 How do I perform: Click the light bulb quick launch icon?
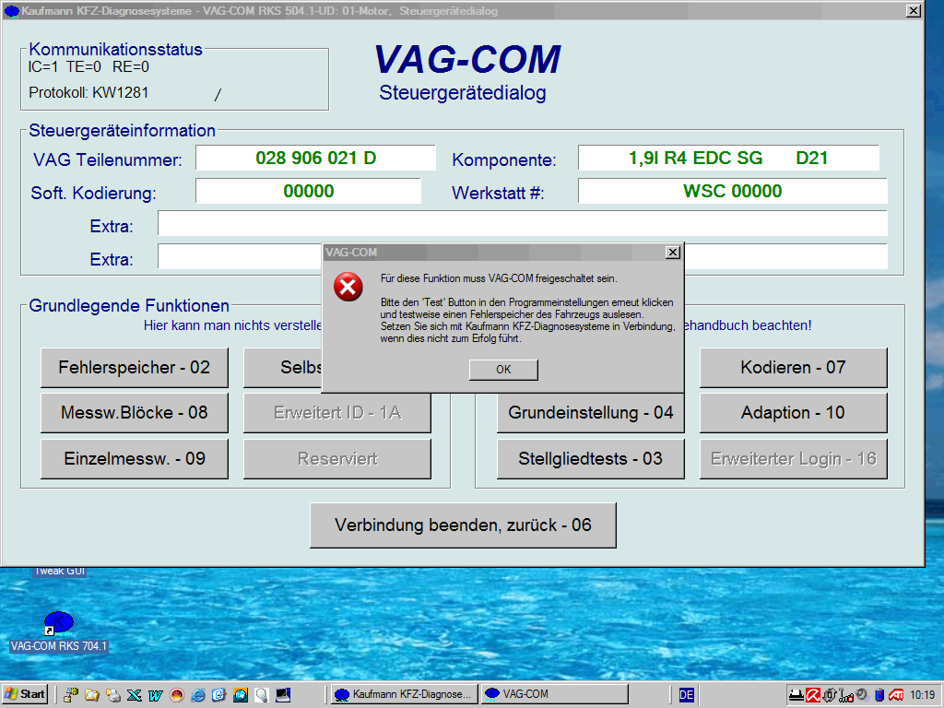click(x=261, y=695)
